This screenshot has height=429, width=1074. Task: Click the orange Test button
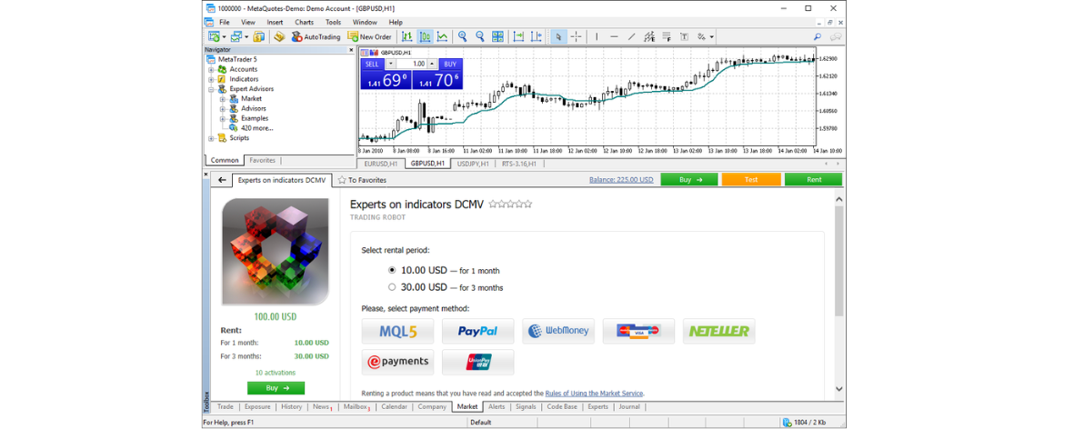[x=751, y=179]
